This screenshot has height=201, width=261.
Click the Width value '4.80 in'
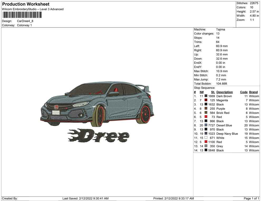tap(254, 16)
